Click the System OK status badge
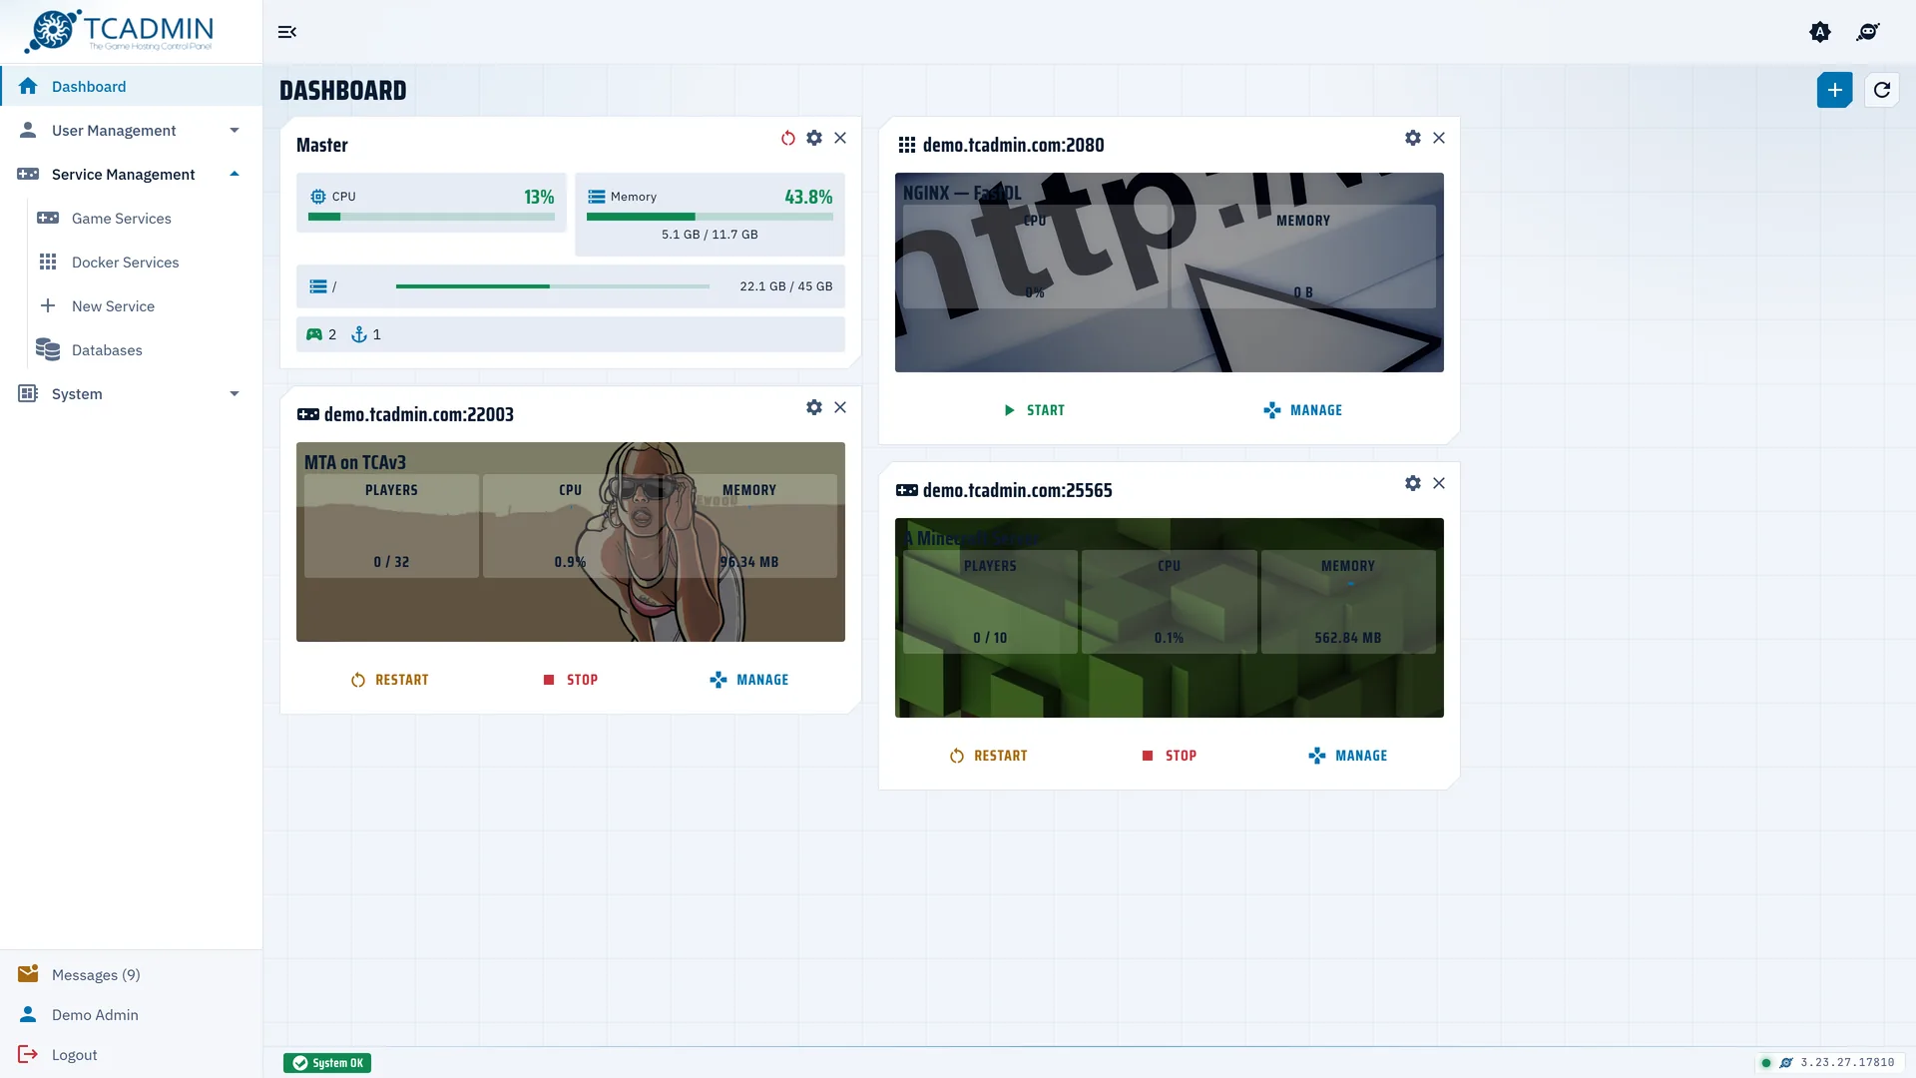1916x1078 pixels. click(327, 1063)
